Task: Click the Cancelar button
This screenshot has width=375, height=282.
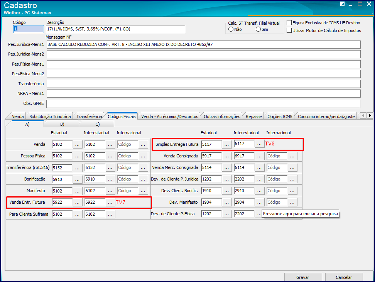Action: [x=344, y=277]
